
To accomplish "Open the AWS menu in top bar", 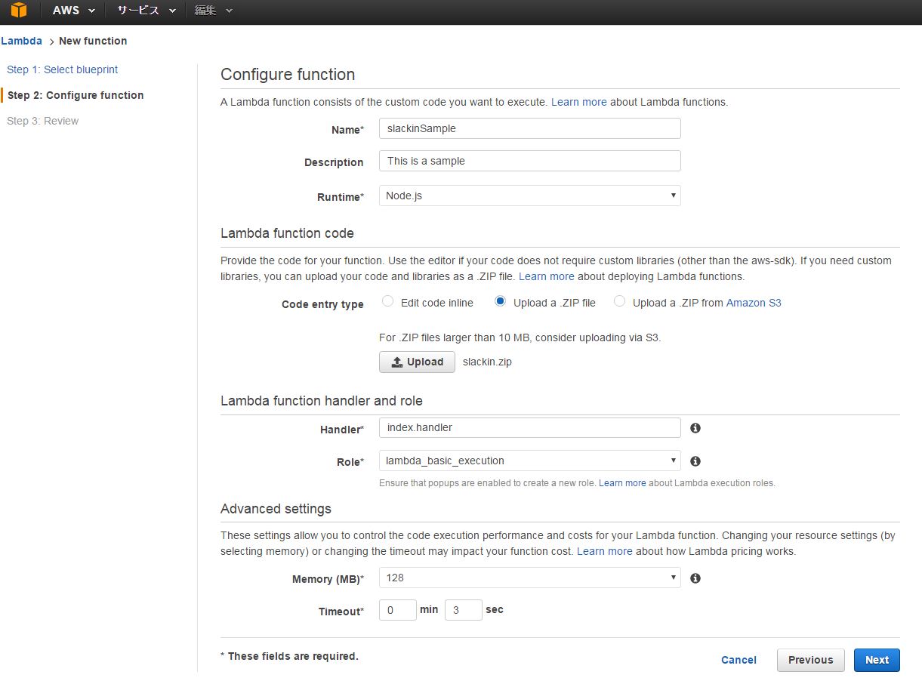I will (73, 11).
